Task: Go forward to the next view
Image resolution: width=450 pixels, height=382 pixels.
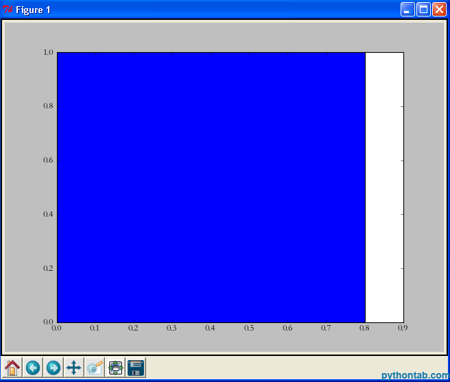Action: click(53, 368)
